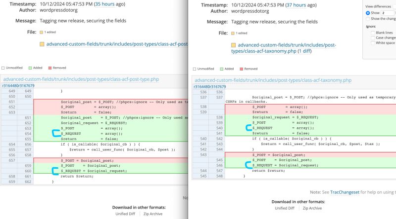396x219 pixels.
Task: Click new line number 540 in right diff
Action: coord(219,128)
